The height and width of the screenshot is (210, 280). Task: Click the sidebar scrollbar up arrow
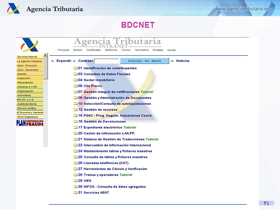pyautogui.click(x=45, y=55)
